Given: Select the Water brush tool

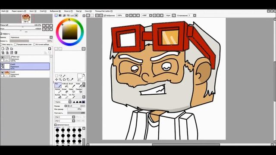Looking at the screenshot, I should 78,85.
